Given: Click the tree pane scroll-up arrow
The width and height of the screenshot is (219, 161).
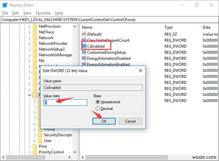Looking at the screenshot, I should pyautogui.click(x=75, y=26).
